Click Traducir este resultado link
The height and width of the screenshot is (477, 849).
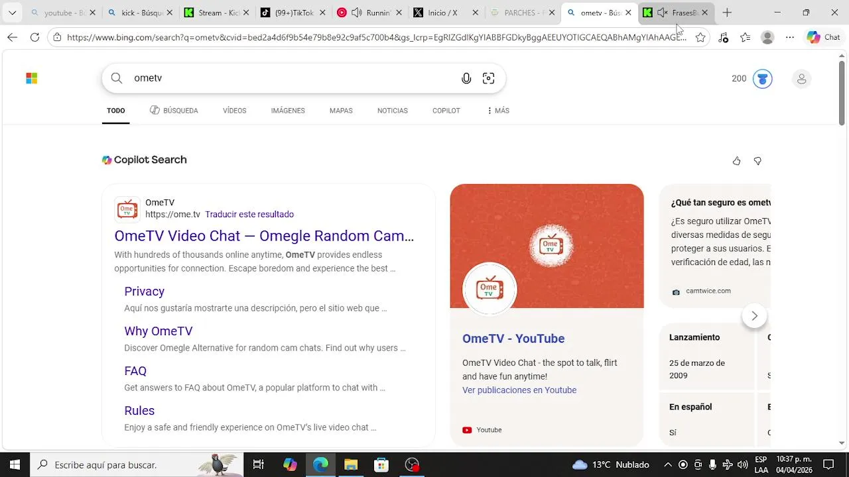[249, 215]
